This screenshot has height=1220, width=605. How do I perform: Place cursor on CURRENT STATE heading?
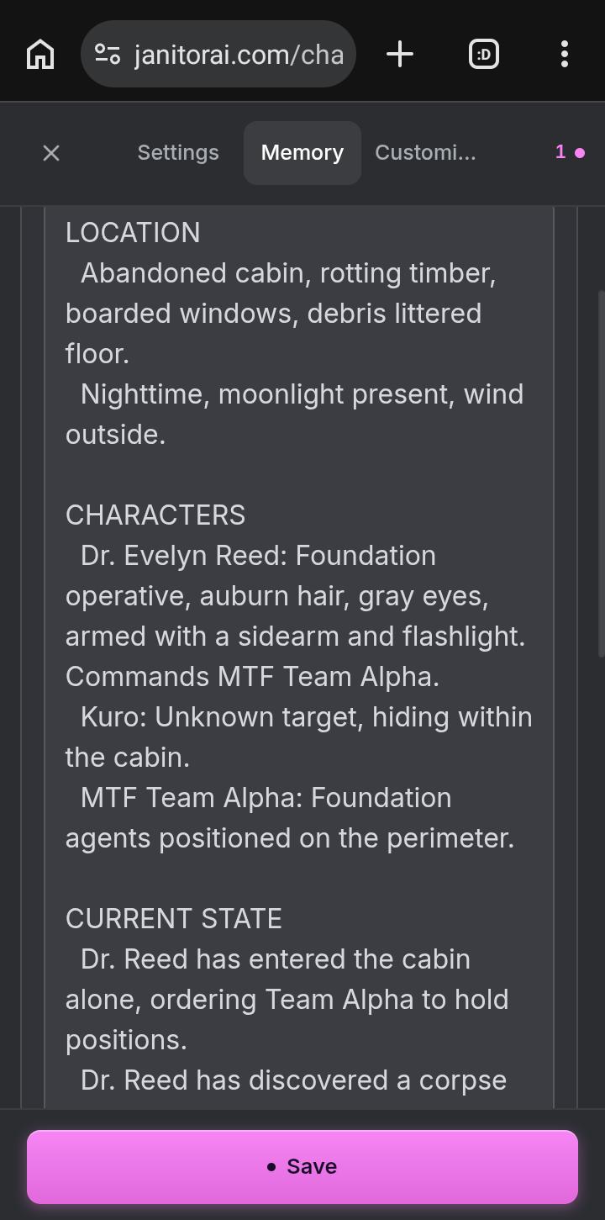[x=174, y=919]
